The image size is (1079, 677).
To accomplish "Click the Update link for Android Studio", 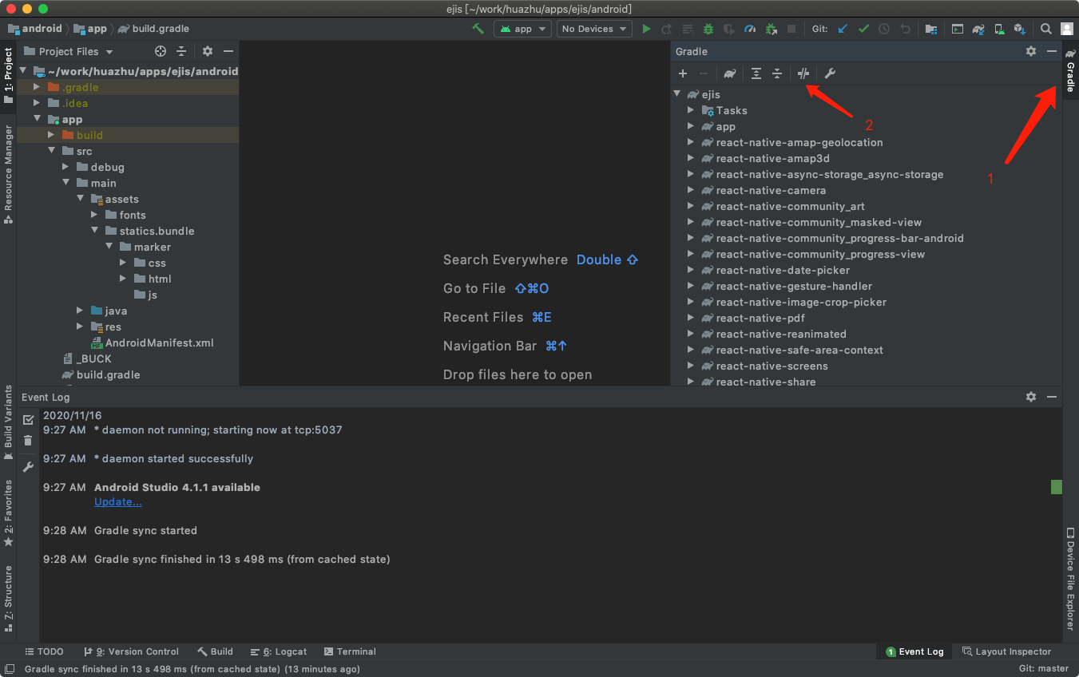I will click(117, 501).
